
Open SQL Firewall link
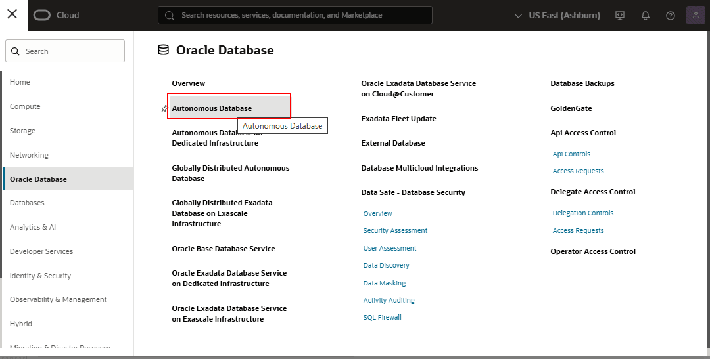(x=382, y=318)
